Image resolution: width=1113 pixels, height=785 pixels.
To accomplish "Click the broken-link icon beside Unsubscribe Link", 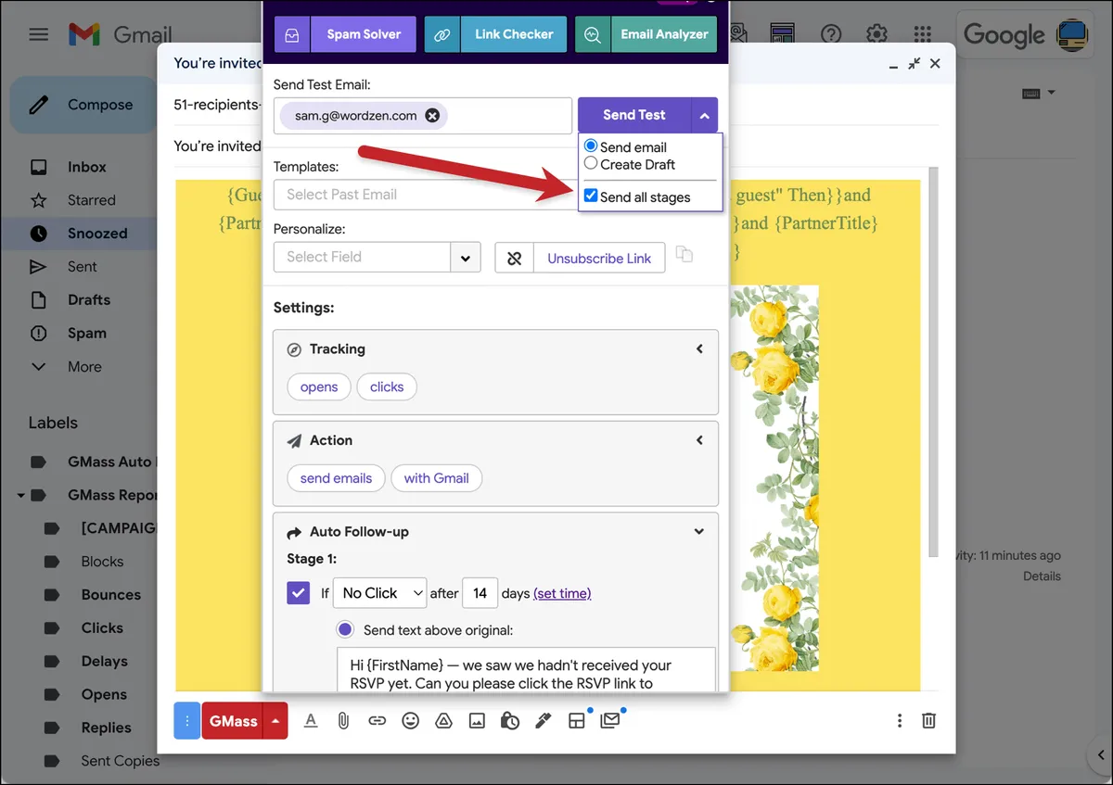I will [x=515, y=259].
